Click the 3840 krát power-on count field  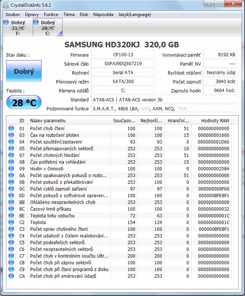coord(220,82)
